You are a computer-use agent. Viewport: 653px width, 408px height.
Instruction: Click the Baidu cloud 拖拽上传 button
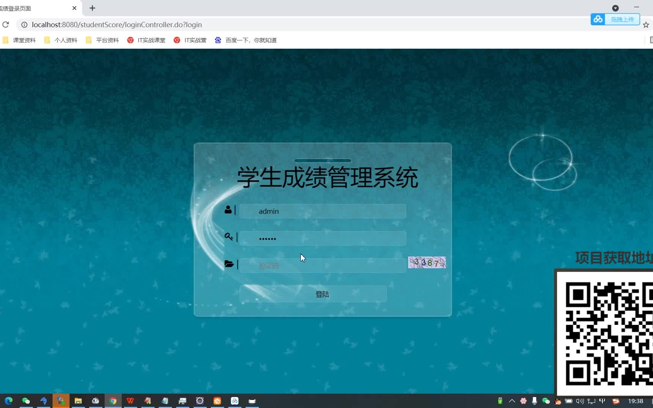click(615, 19)
